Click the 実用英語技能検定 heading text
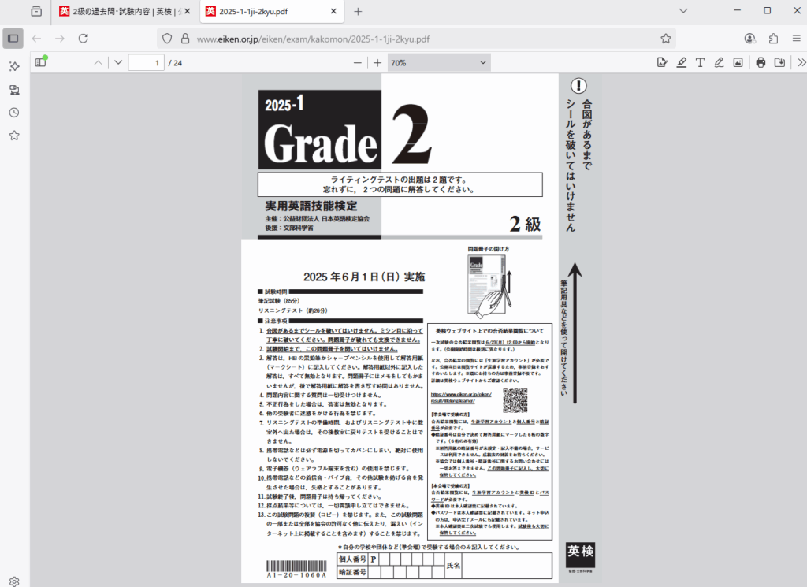 (311, 206)
